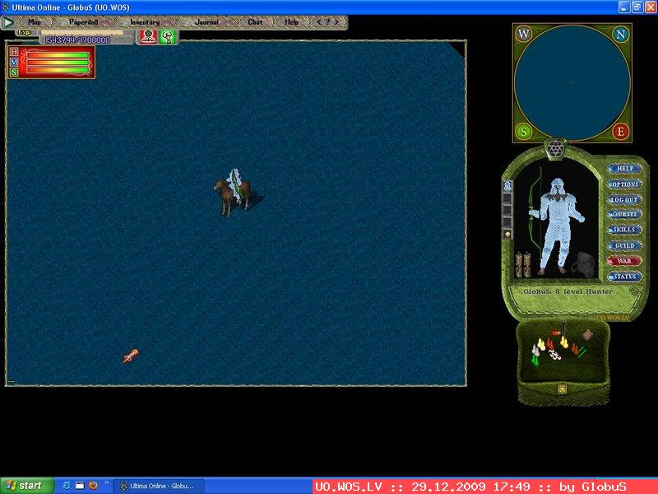The image size is (658, 494).
Task: Open the backpack on the paperdoll
Action: pyautogui.click(x=583, y=264)
